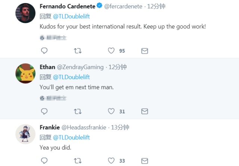Reply to Fernando Cardenete's tweet
This screenshot has height=166, width=239.
coord(44,50)
